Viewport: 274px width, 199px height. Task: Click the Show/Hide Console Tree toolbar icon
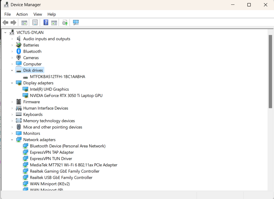pyautogui.click(x=24, y=22)
